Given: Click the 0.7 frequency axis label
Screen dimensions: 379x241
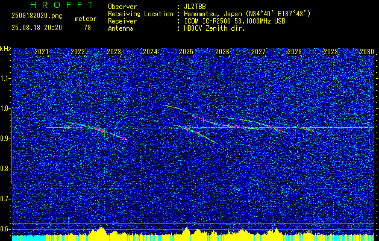Looking at the screenshot, I should coord(5,199).
